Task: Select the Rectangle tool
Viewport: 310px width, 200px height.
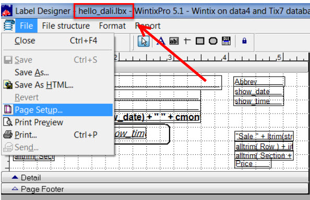Action: (200, 41)
